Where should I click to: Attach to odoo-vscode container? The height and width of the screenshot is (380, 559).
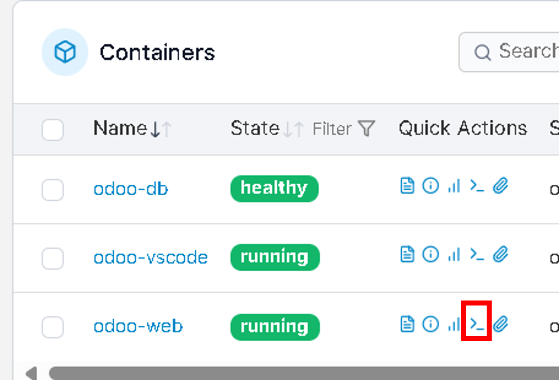(501, 255)
